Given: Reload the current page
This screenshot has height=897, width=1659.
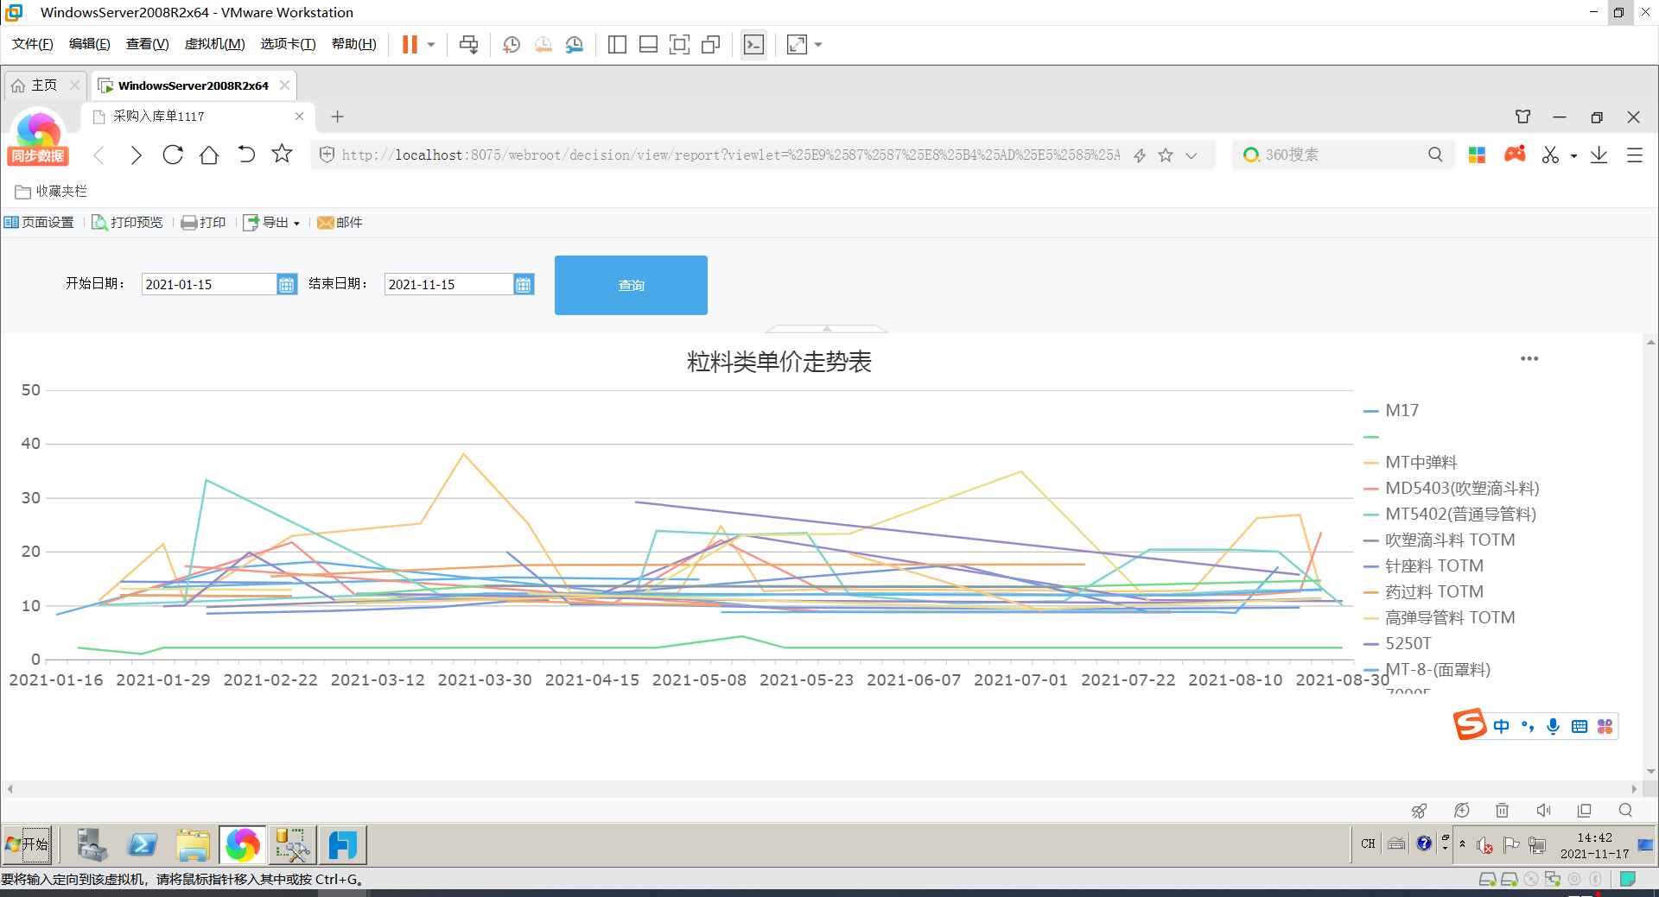Looking at the screenshot, I should click(173, 155).
